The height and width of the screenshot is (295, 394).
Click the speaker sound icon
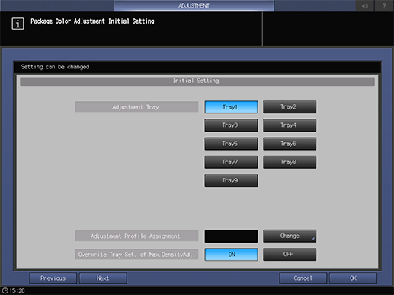tap(365, 5)
